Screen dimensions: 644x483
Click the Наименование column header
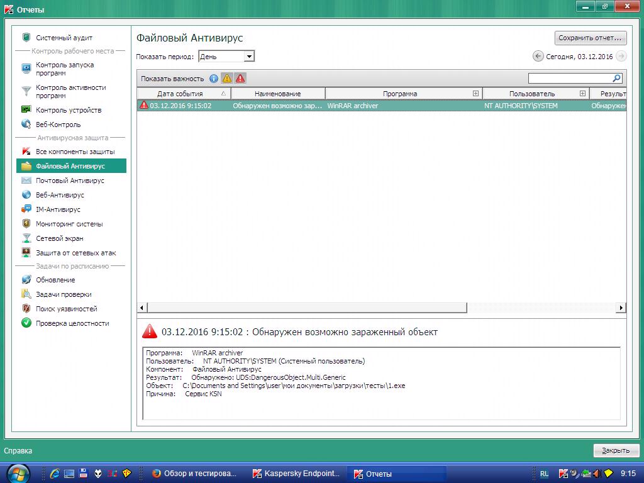[278, 94]
